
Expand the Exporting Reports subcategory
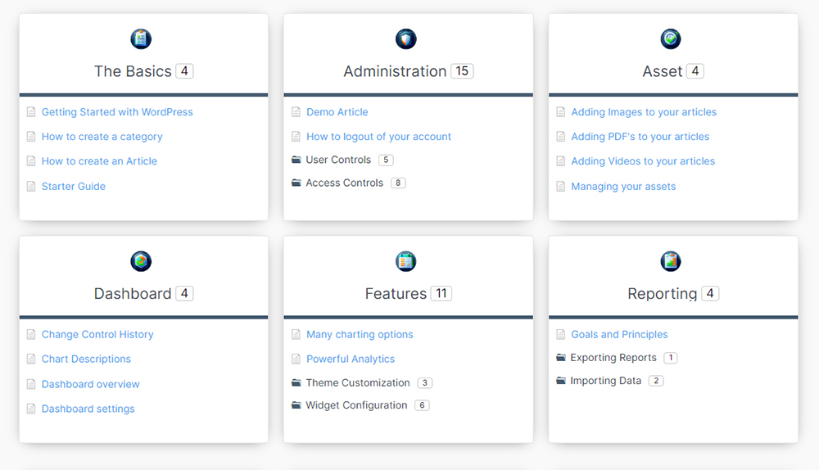coord(613,358)
